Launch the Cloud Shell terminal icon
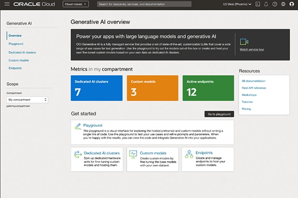This screenshot has height=198, width=298. pos(257,4)
